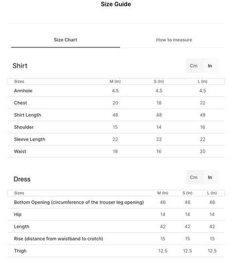Select In units for Dress chart
This screenshot has width=232, height=274.
210,177
